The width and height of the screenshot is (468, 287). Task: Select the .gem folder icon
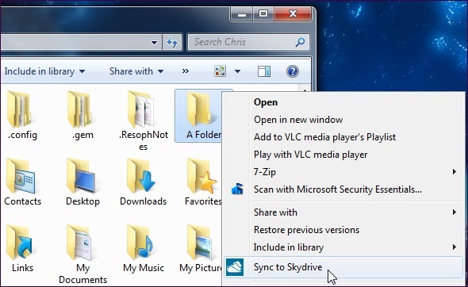79,109
